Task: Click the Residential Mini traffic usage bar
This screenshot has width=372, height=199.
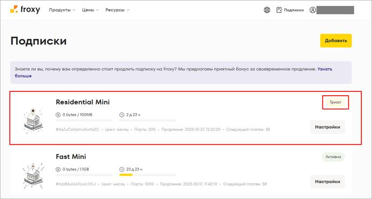Action: click(x=84, y=120)
